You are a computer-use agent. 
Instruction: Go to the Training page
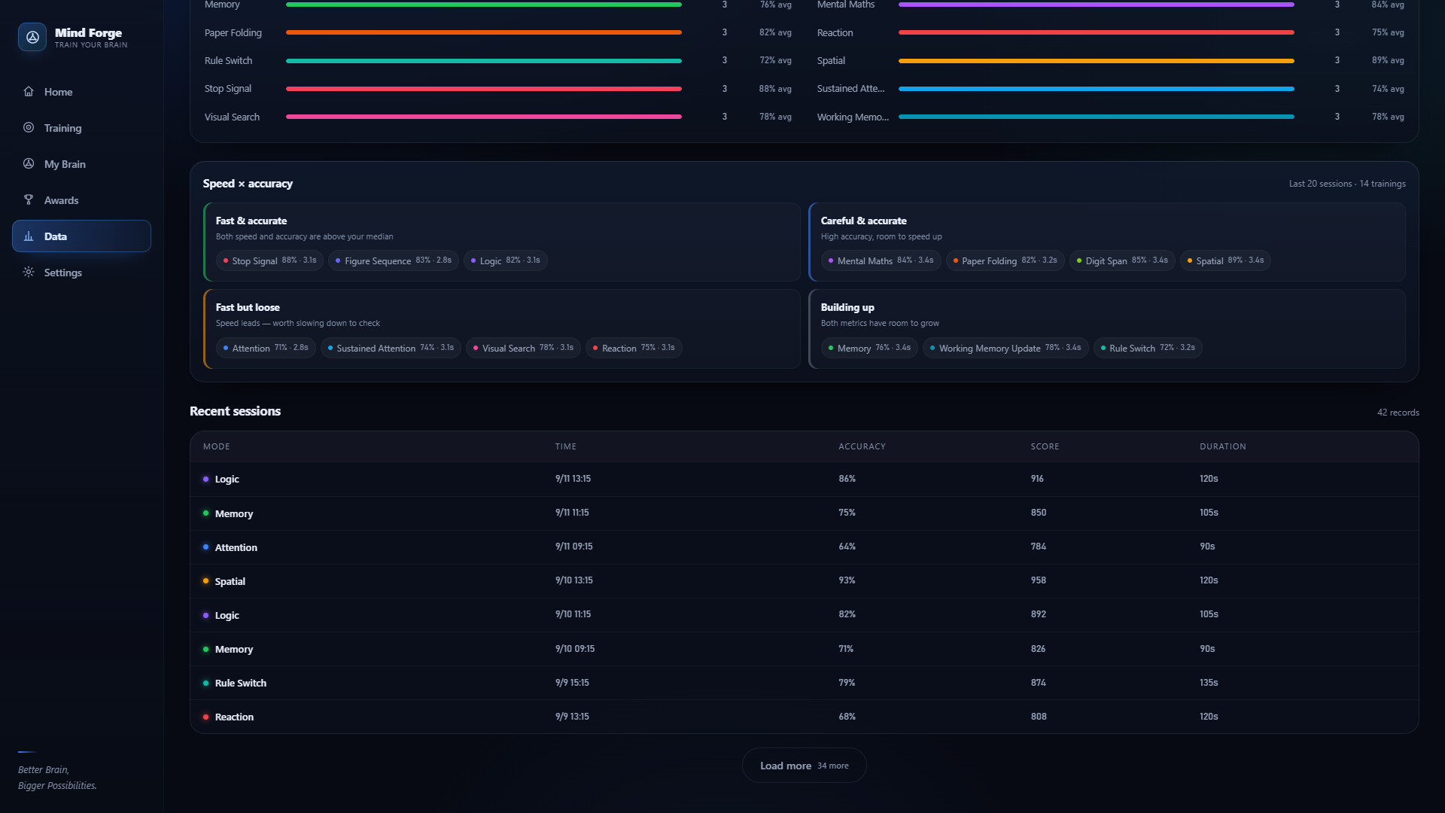(x=81, y=128)
